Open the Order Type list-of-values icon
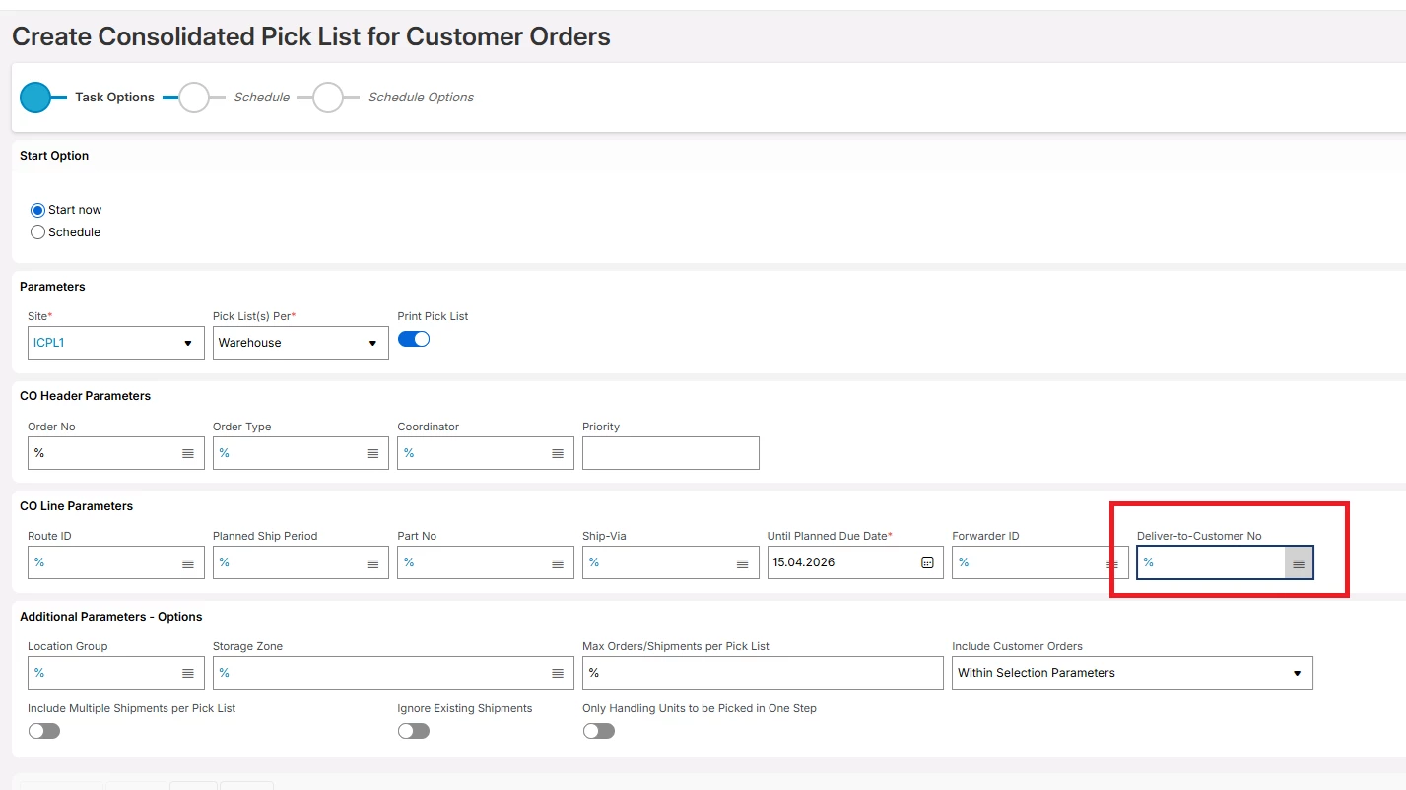The image size is (1406, 790). tap(372, 453)
